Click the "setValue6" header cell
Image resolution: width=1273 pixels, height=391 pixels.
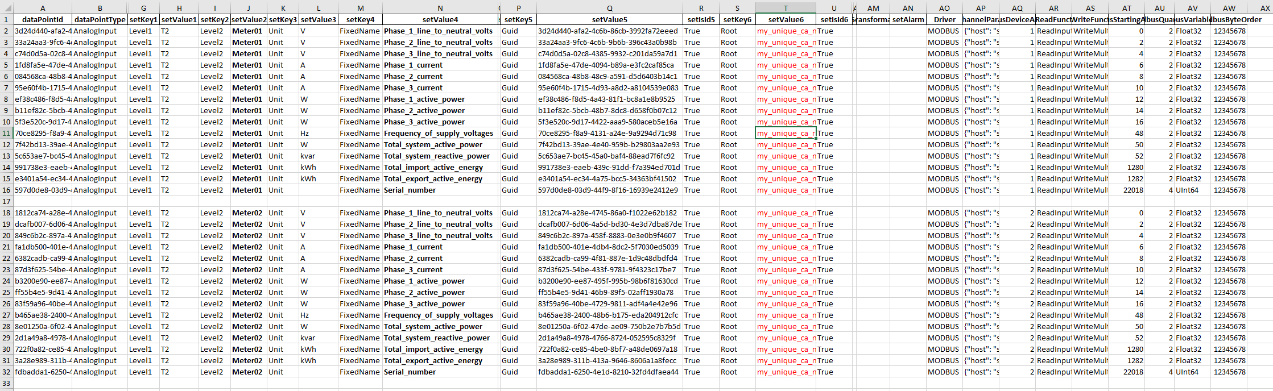786,19
